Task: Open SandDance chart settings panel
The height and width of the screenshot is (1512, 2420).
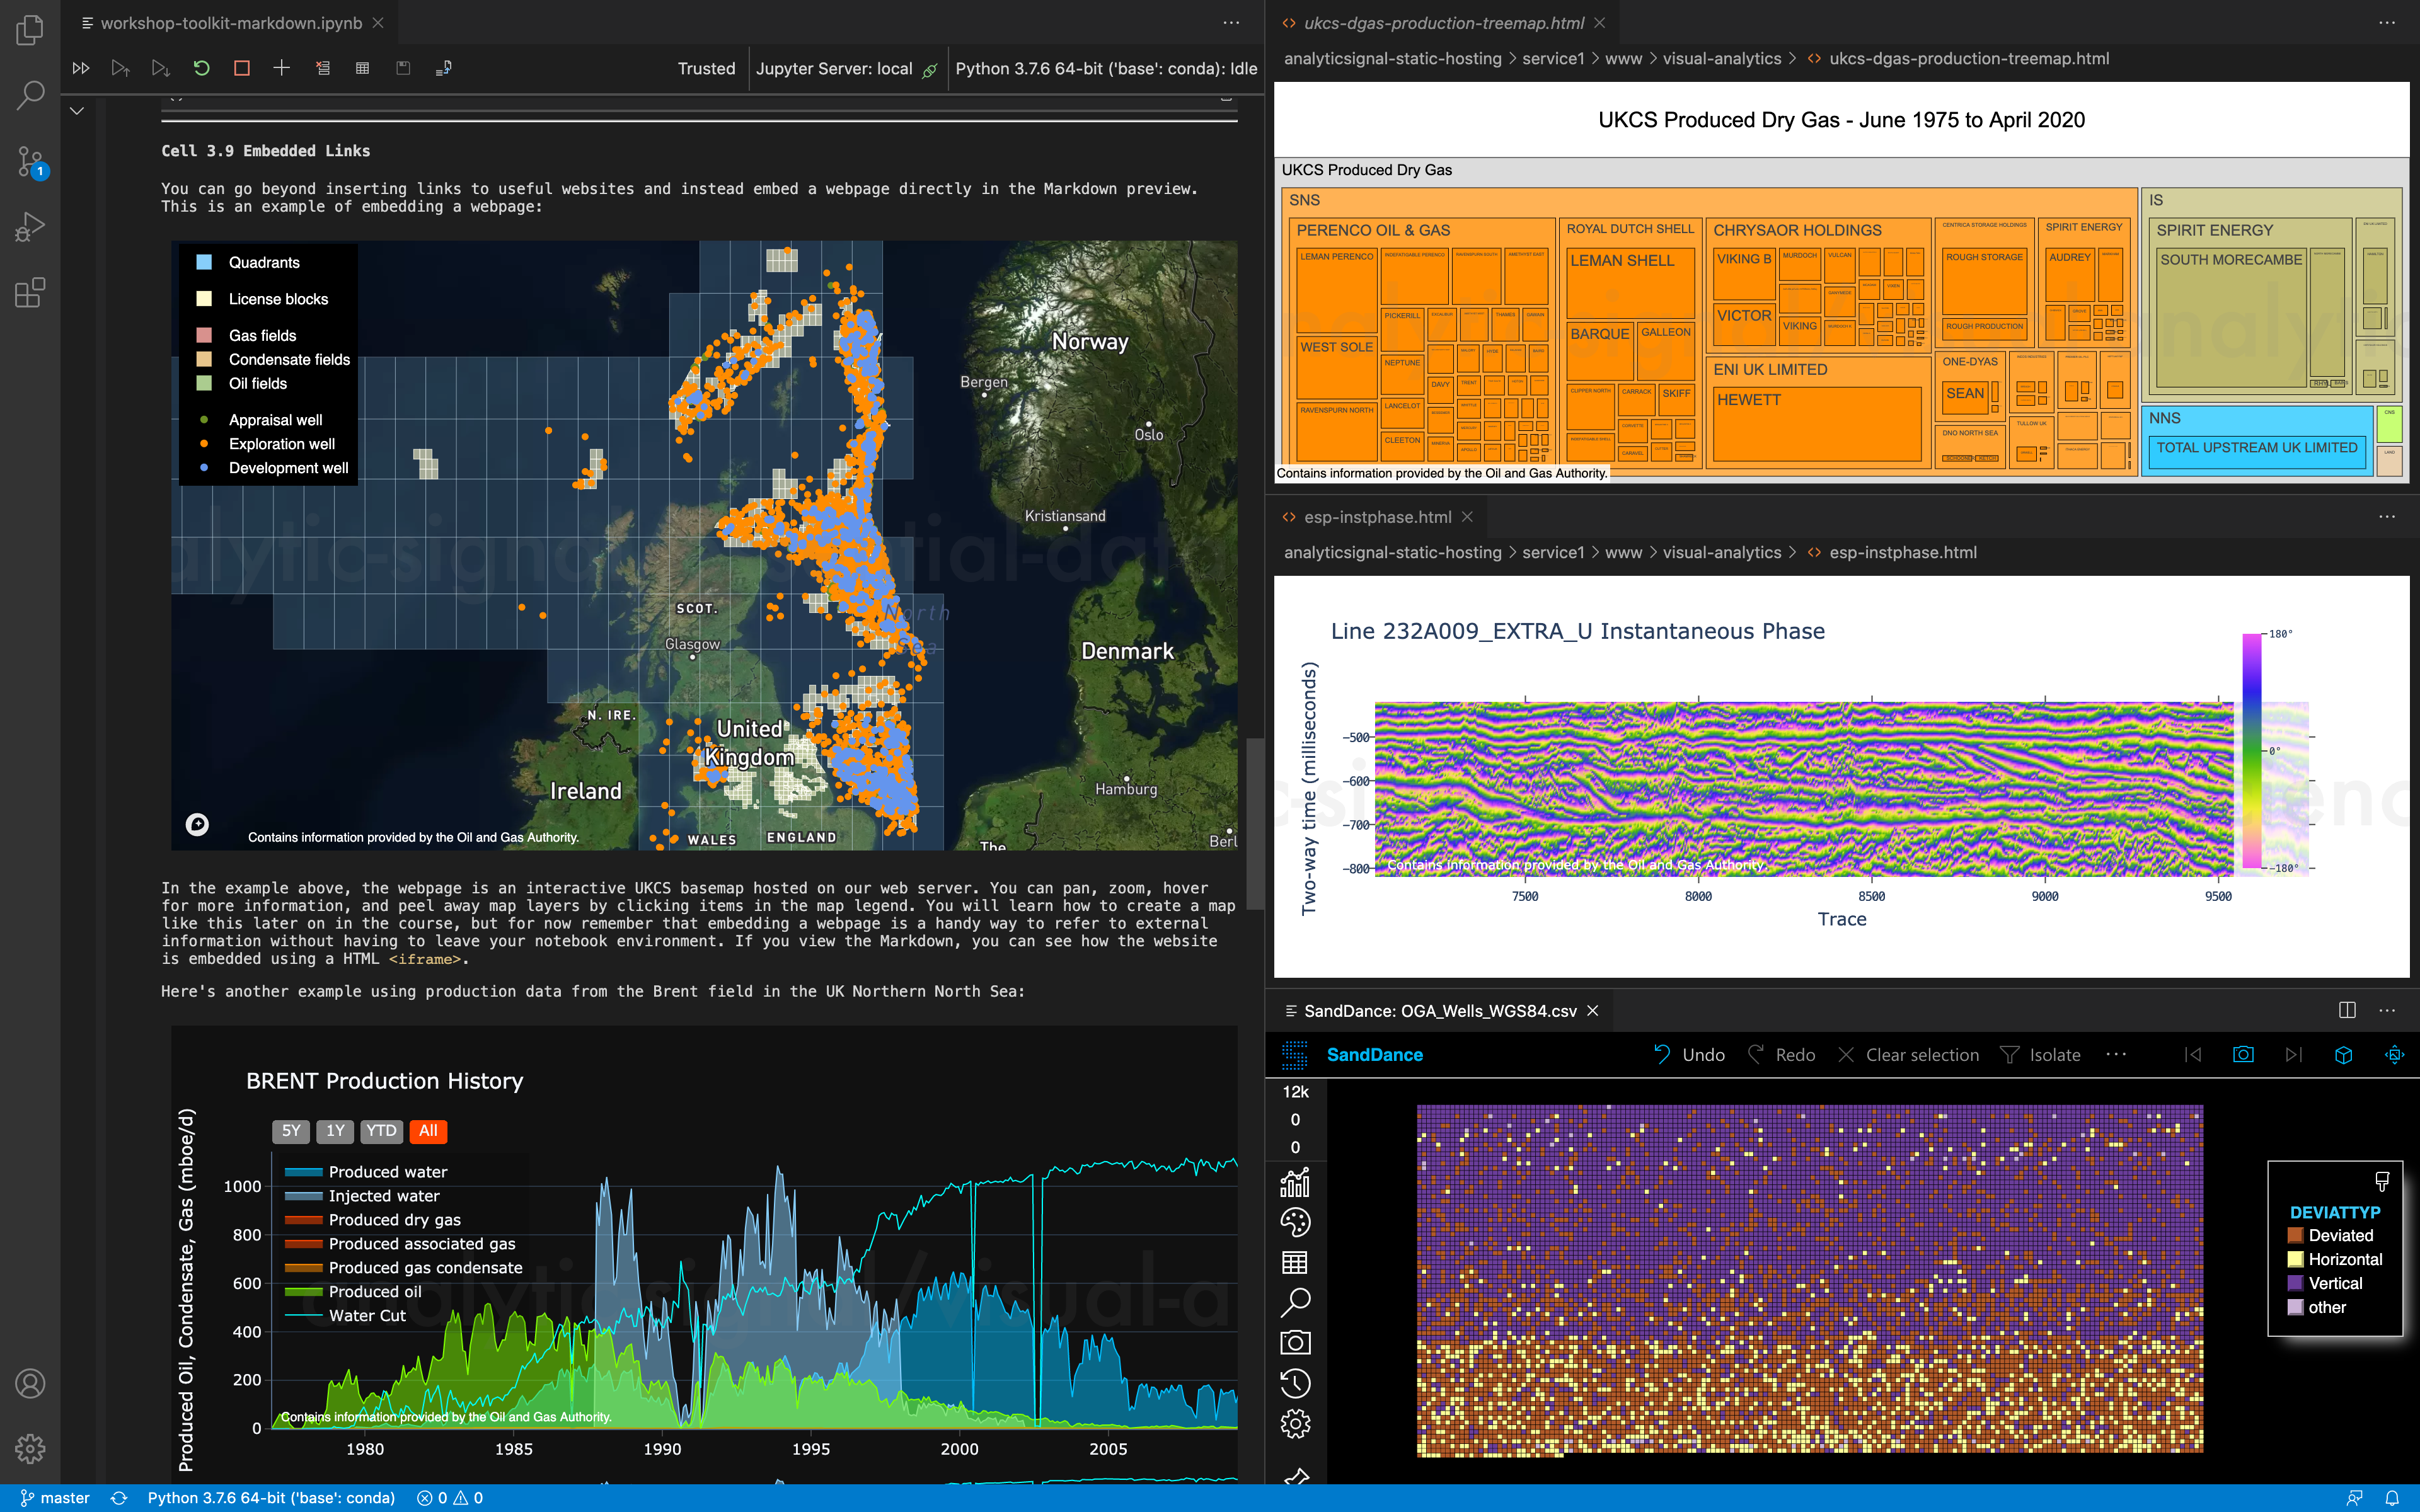Action: tap(1295, 1183)
